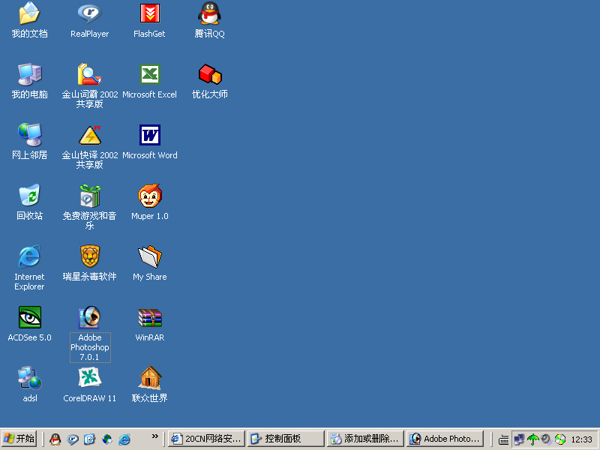Image resolution: width=600 pixels, height=450 pixels.
Task: Select the 金山词霸 2002 共享版 icon
Action: (89, 74)
